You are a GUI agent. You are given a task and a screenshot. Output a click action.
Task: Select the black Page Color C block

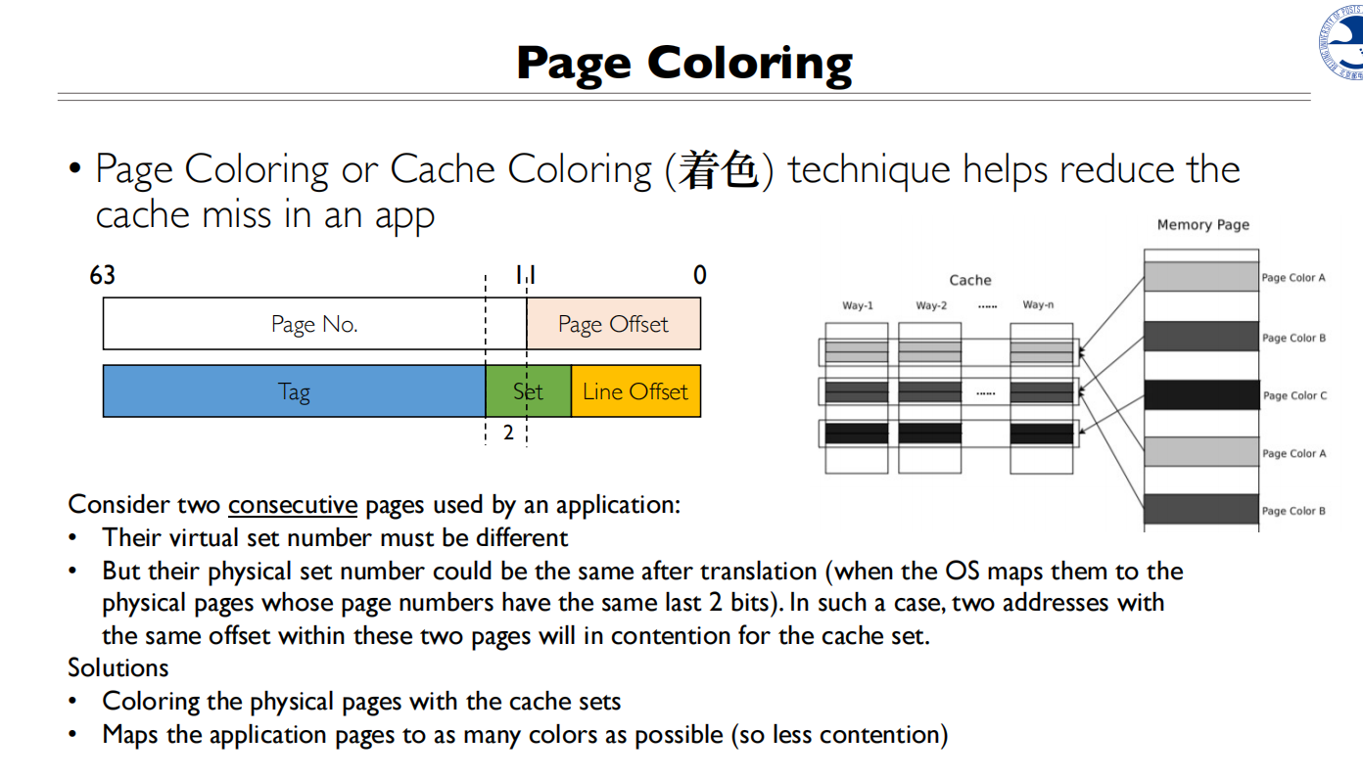1200,394
